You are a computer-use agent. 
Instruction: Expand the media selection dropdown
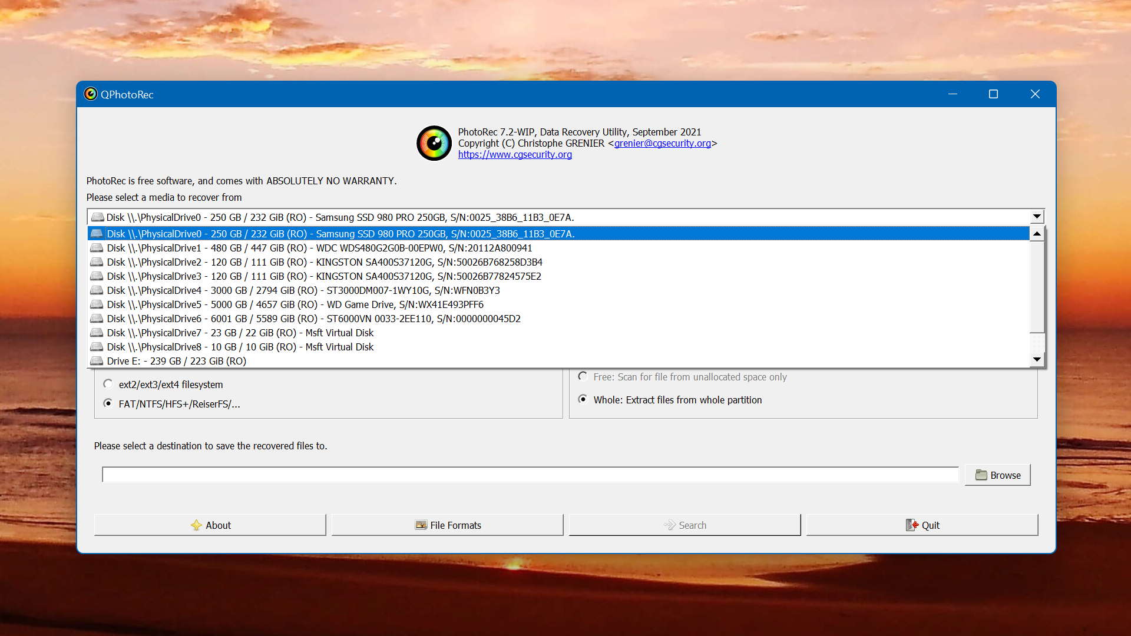tap(1037, 216)
